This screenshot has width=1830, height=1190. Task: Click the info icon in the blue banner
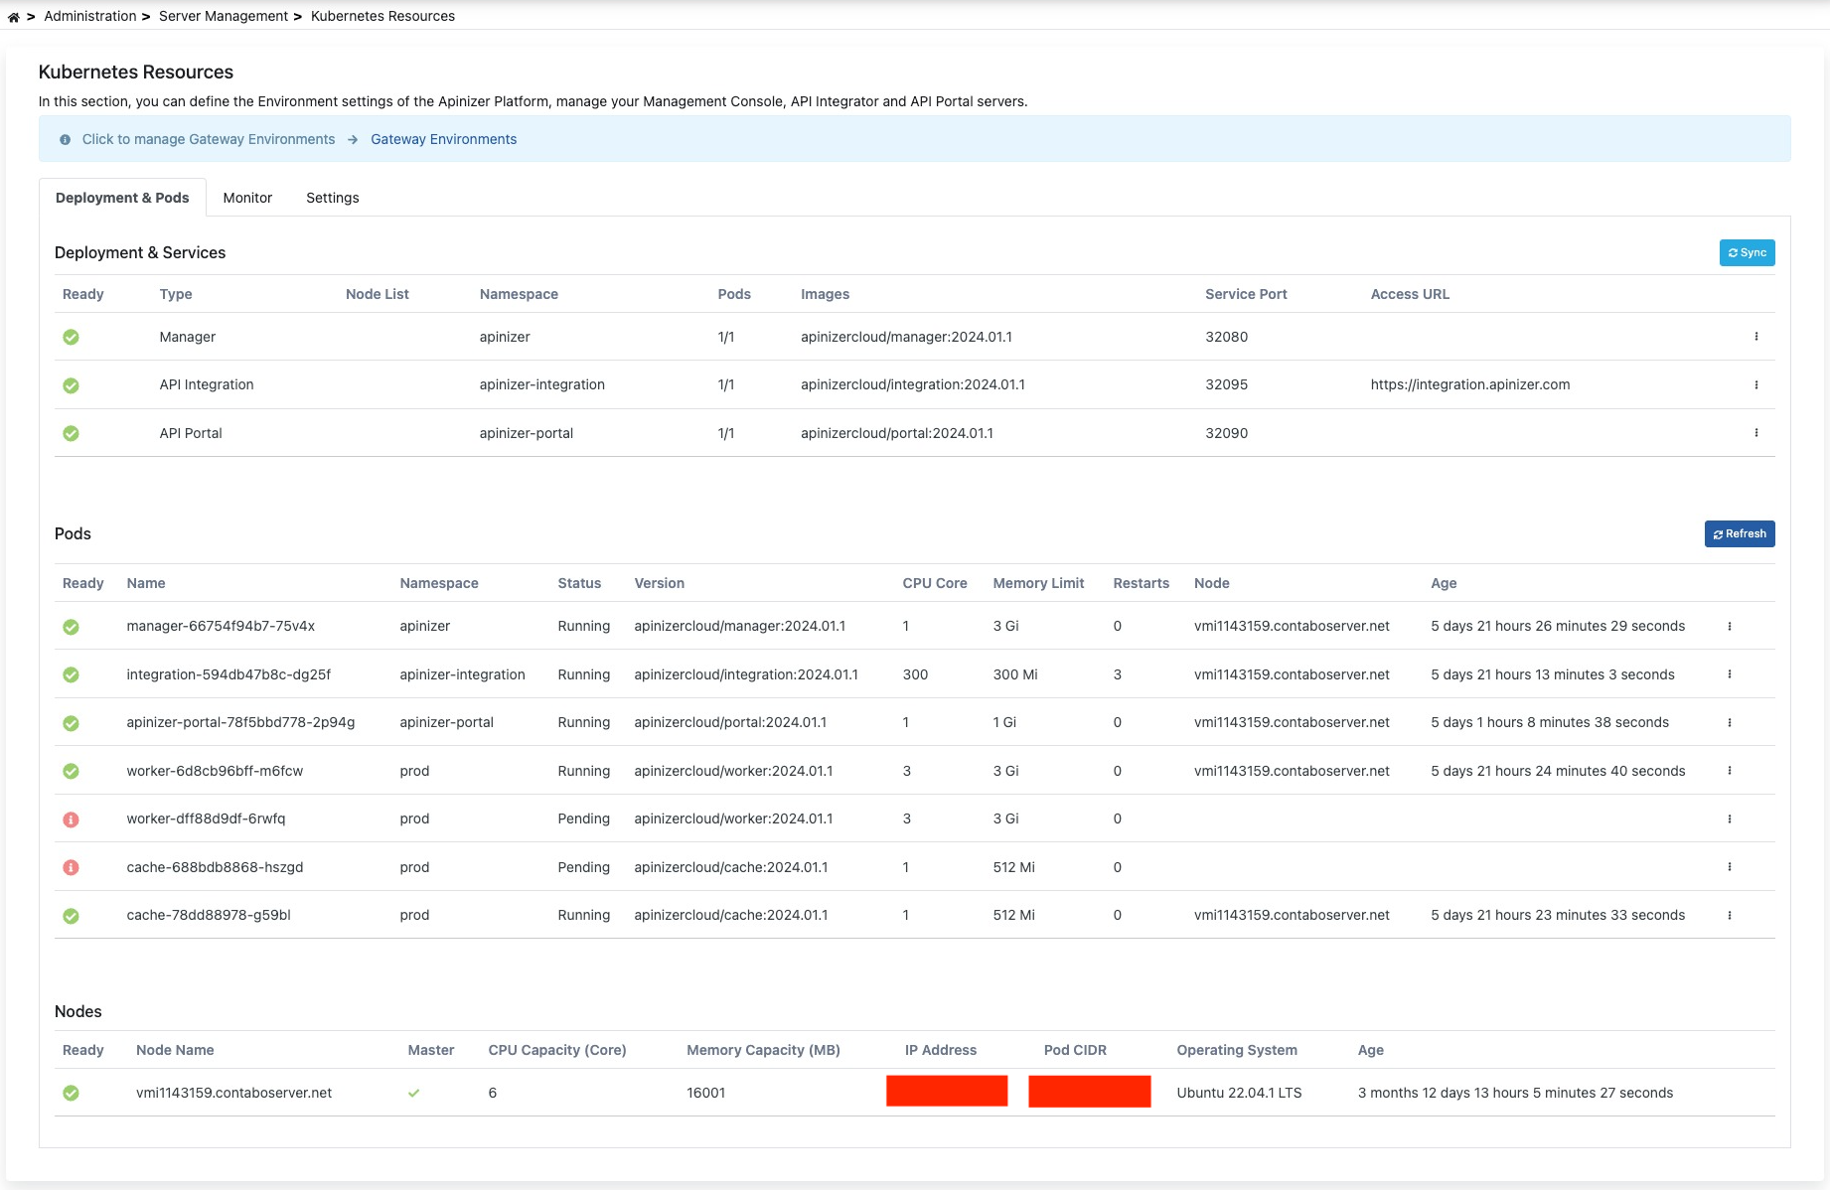coord(65,139)
